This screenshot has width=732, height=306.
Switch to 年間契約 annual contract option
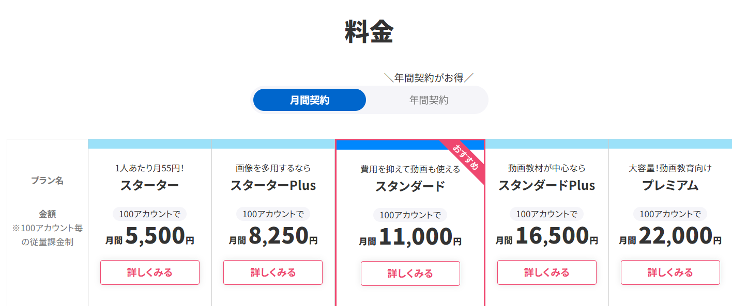pyautogui.click(x=429, y=100)
